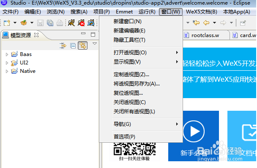Open the 显示视图(V) submenu
This screenshot has width=257, height=168.
point(141,62)
